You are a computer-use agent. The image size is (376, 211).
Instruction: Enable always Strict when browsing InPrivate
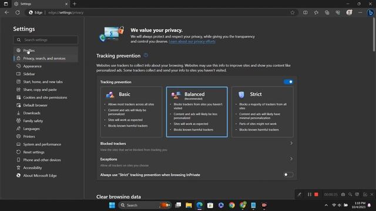pyautogui.click(x=288, y=175)
